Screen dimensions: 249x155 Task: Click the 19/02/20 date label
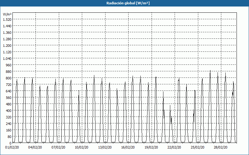151,148
